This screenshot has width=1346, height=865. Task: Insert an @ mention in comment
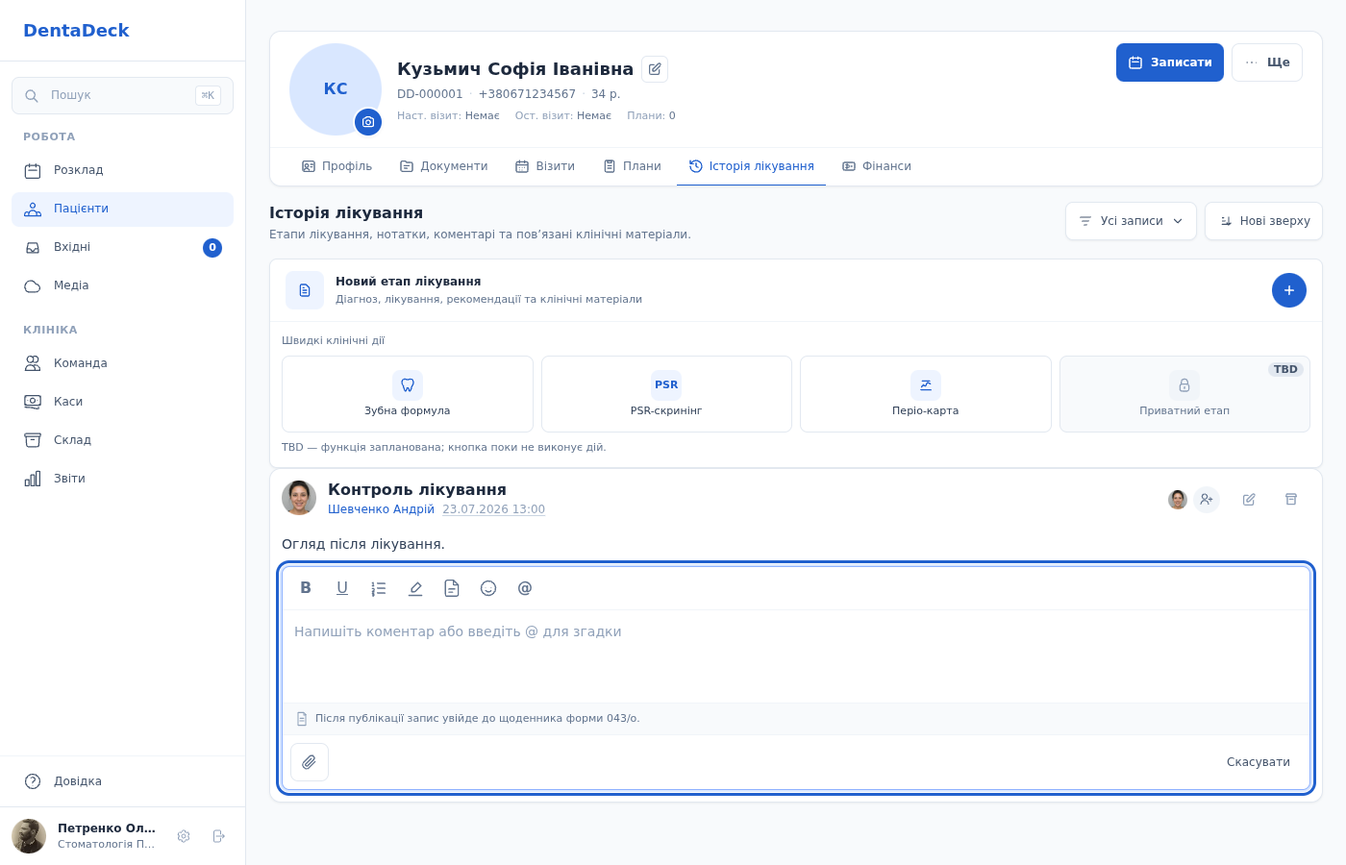[x=525, y=588]
